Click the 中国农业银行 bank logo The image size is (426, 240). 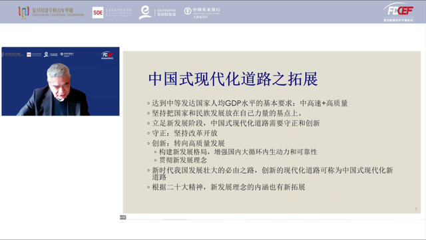click(x=202, y=13)
